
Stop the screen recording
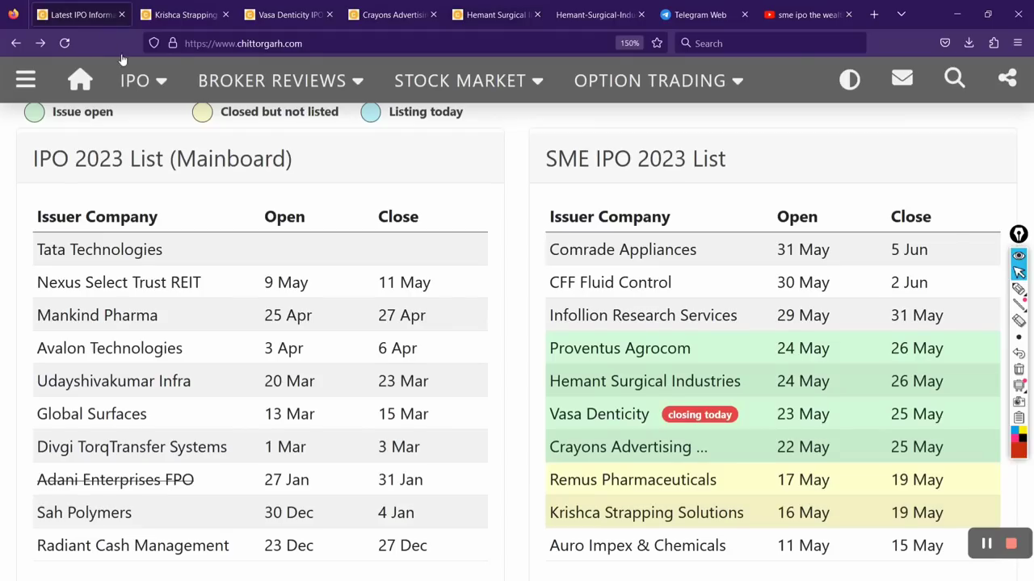tap(1011, 544)
